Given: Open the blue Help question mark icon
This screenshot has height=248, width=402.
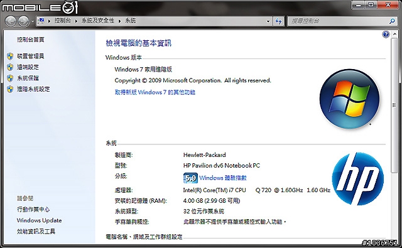Looking at the screenshot, I should click(386, 35).
